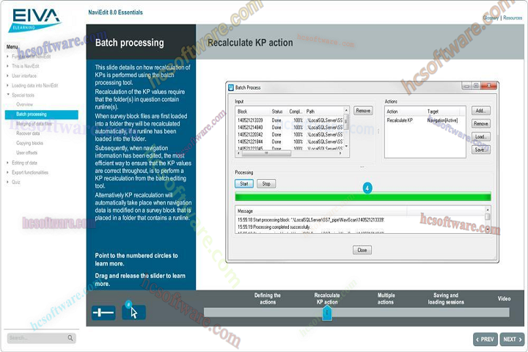The height and width of the screenshot is (352, 528).
Task: Go to the NEXT slide
Action: point(512,340)
